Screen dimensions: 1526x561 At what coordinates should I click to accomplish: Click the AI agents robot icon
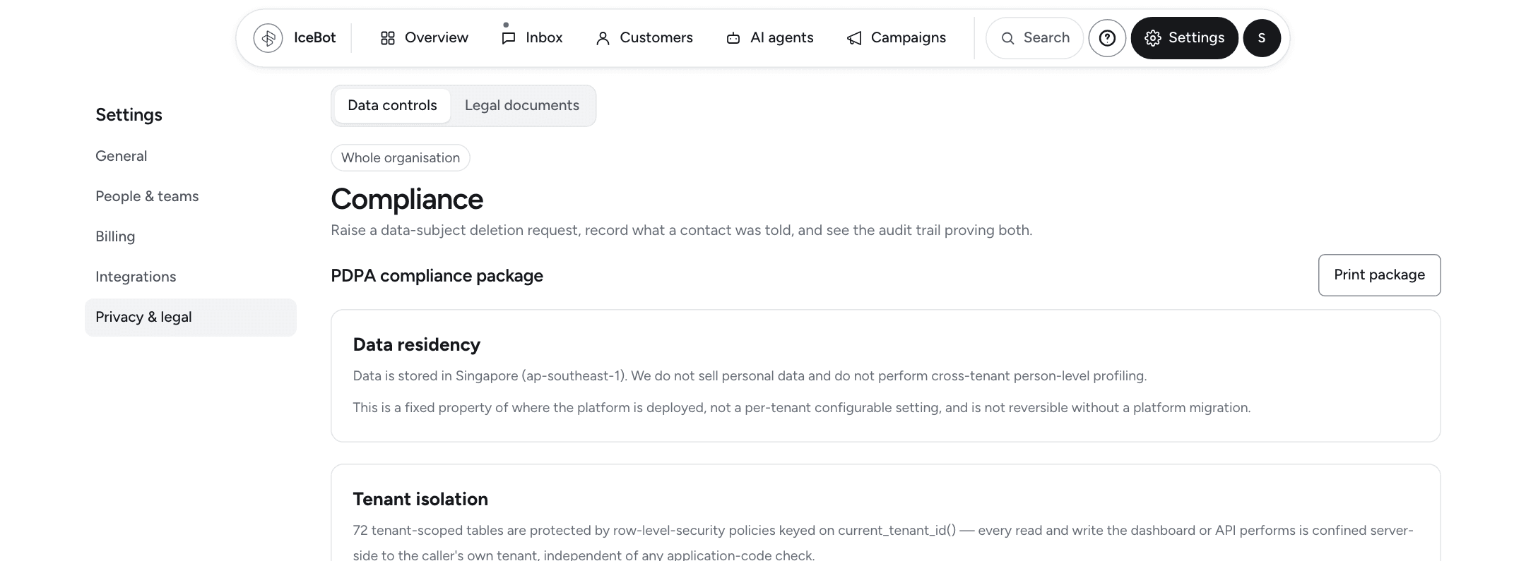(x=733, y=38)
